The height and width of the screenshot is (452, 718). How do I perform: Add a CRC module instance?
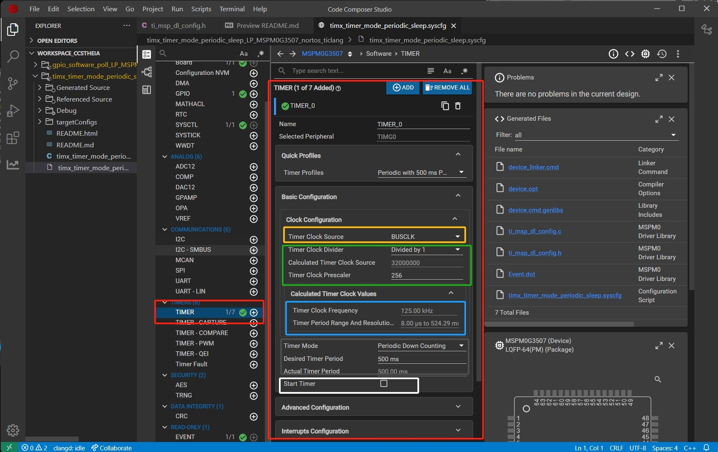pos(254,417)
